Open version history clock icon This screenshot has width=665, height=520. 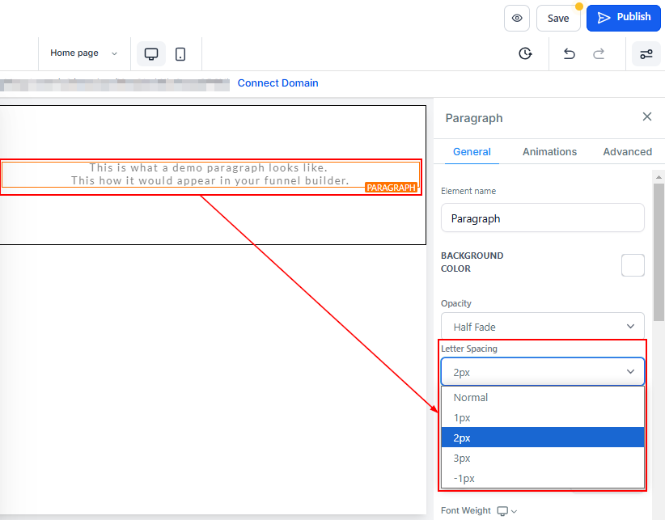(x=525, y=54)
